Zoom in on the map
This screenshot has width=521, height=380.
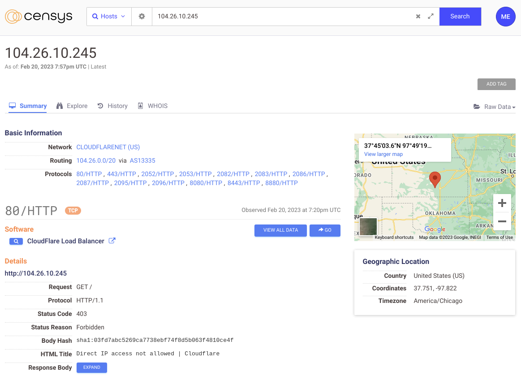[x=502, y=203]
